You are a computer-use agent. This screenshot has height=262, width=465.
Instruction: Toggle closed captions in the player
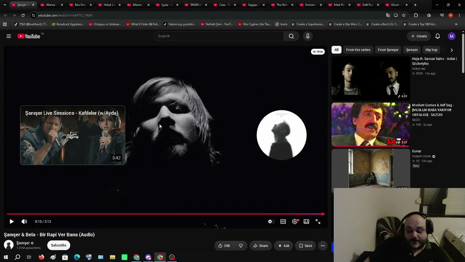pos(283,221)
